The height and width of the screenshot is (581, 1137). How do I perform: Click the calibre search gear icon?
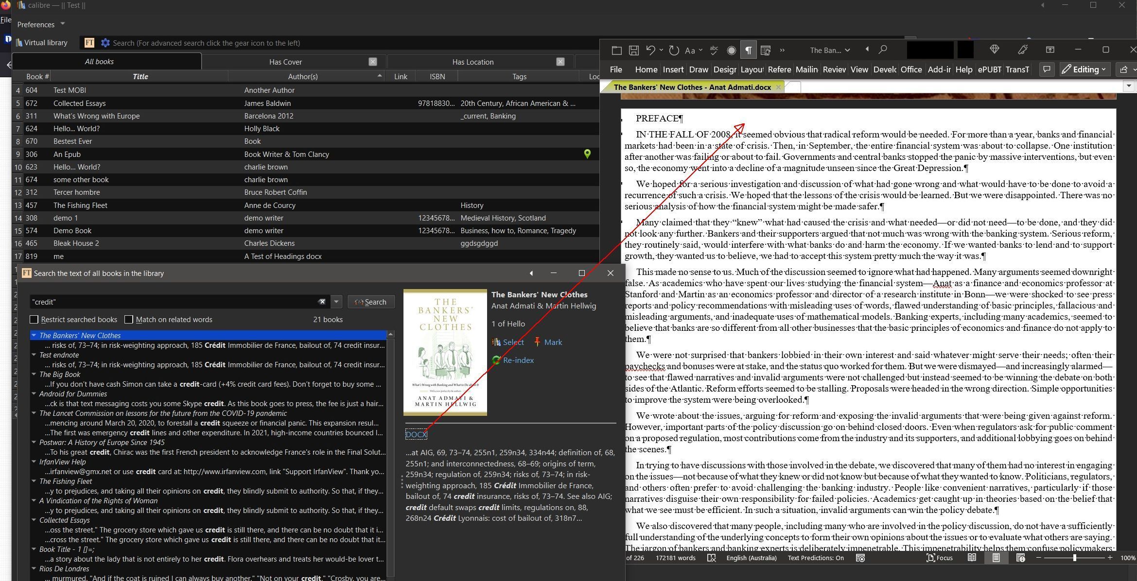click(105, 43)
